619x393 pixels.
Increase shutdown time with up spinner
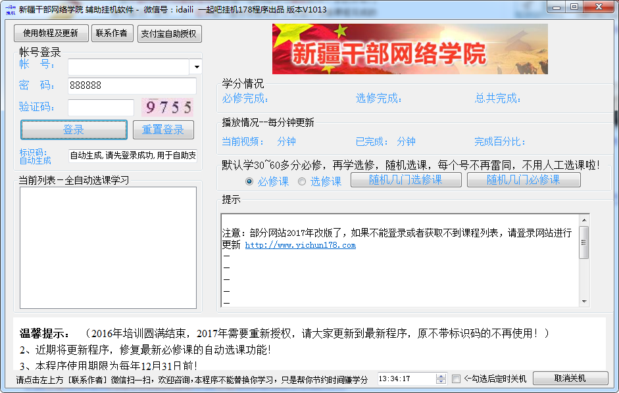click(441, 376)
